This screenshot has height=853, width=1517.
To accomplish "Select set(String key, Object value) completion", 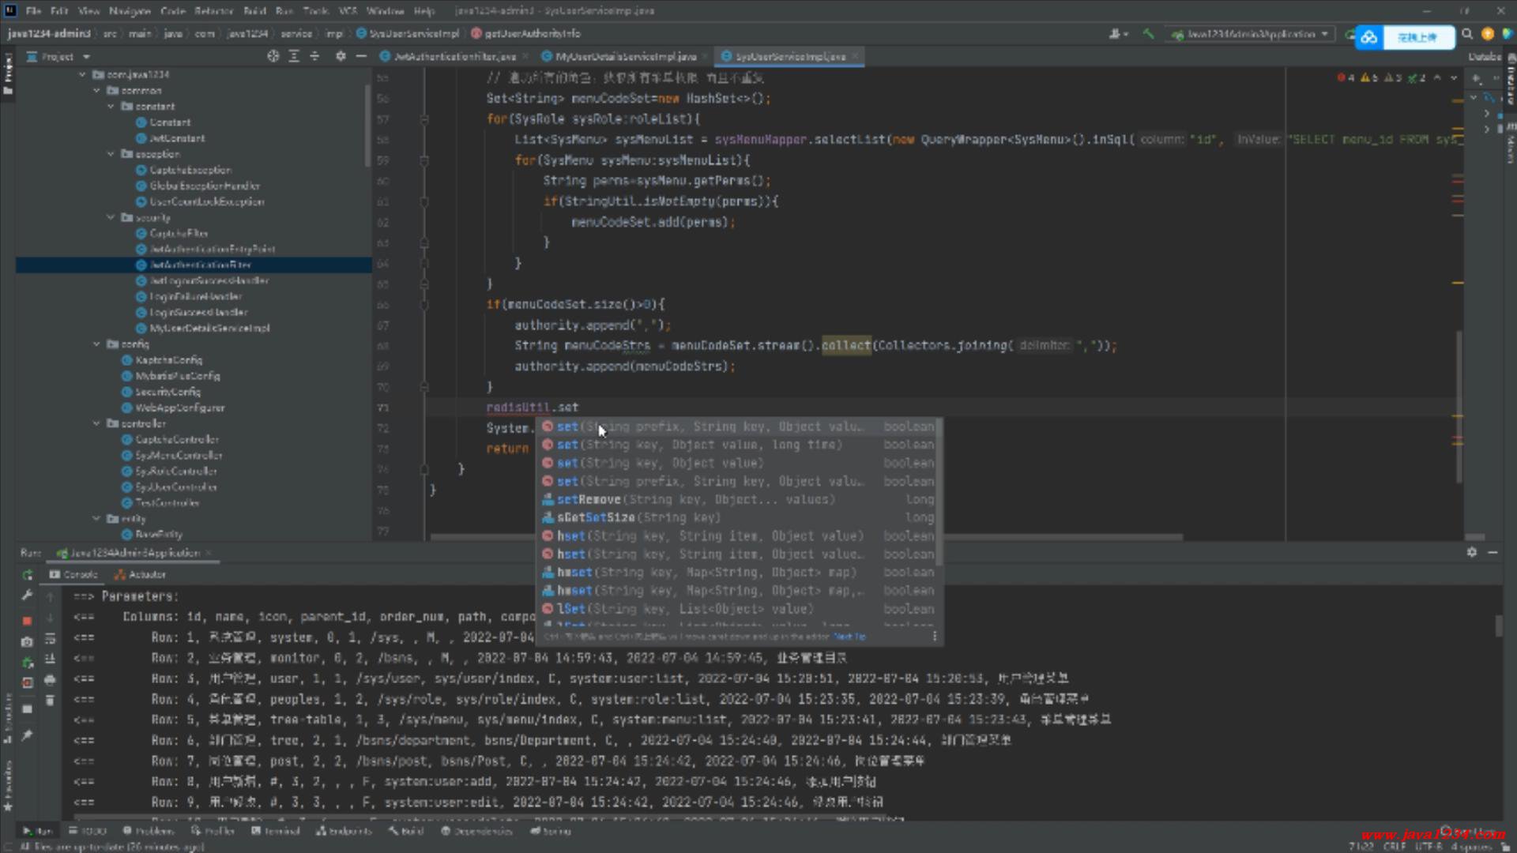I will click(739, 463).
